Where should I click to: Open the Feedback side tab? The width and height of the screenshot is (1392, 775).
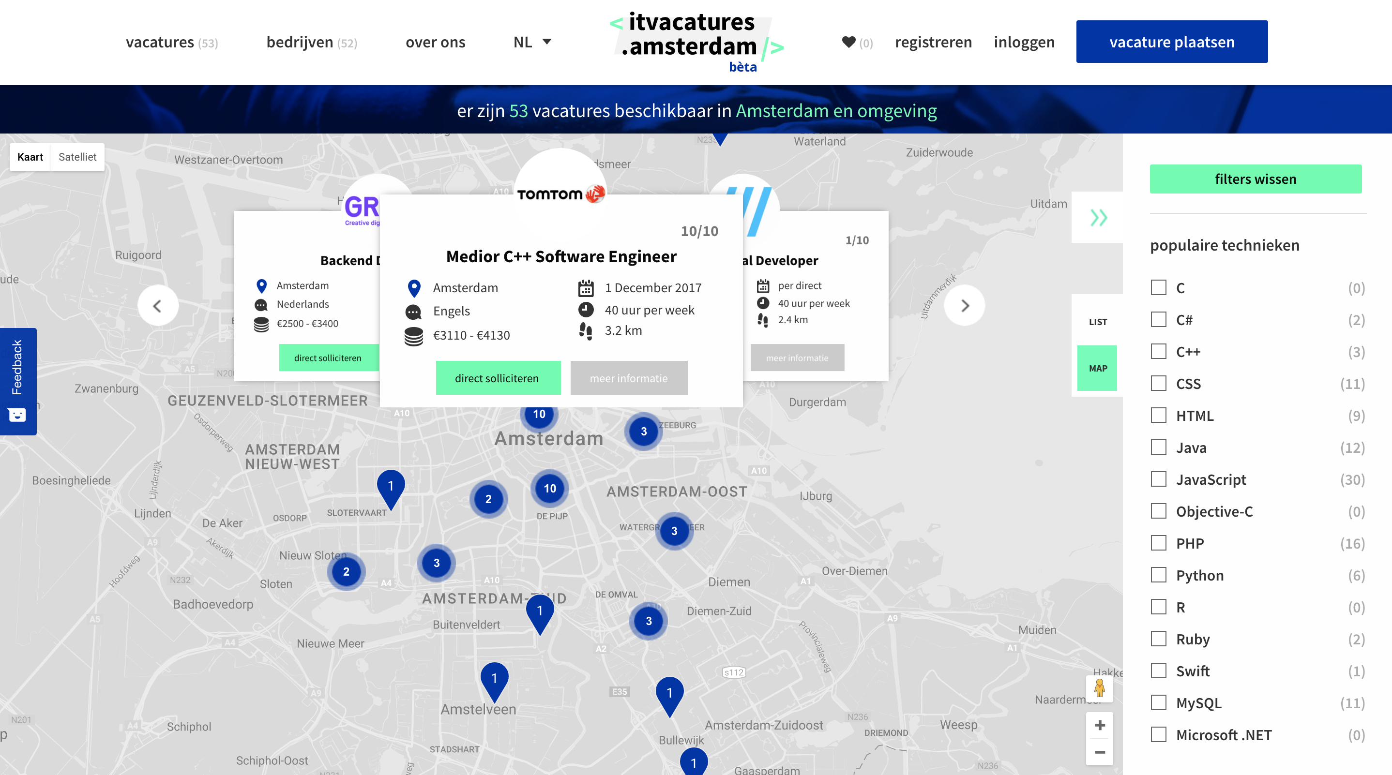point(18,381)
